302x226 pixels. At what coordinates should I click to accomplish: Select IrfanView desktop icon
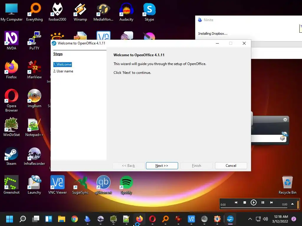click(34, 69)
